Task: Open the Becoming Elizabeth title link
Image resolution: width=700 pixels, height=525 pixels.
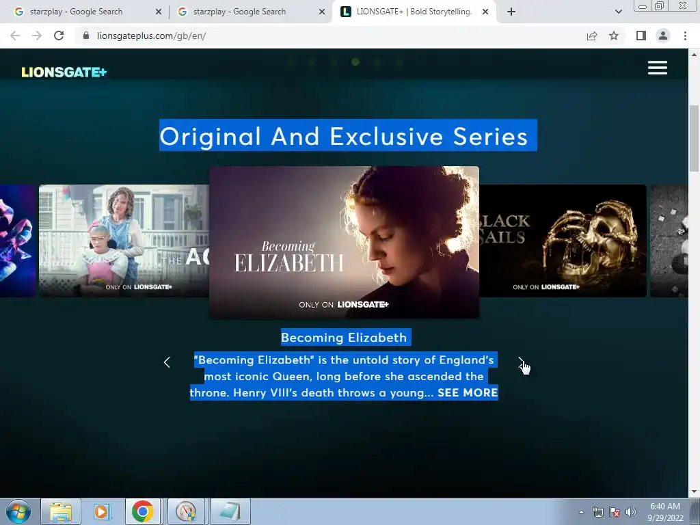Action: click(x=344, y=338)
